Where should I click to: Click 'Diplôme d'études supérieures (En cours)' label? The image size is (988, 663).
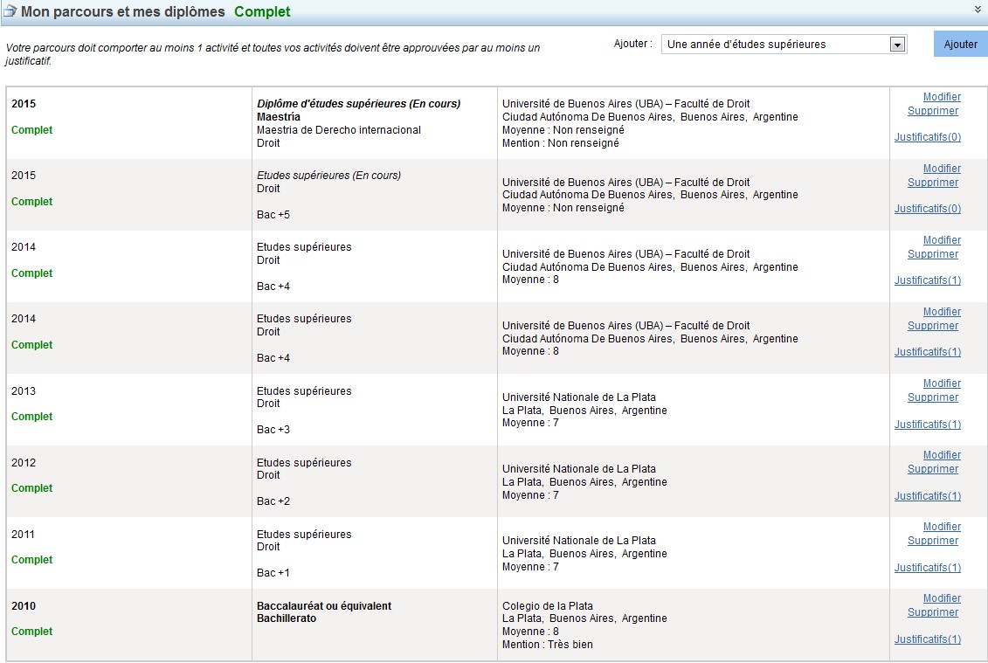tap(358, 104)
